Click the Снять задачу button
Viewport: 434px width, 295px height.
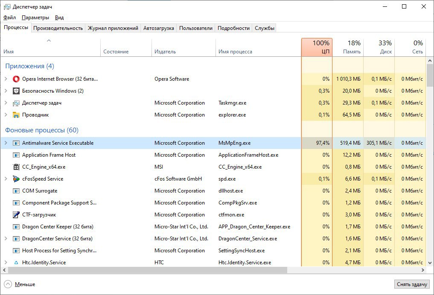(x=412, y=284)
